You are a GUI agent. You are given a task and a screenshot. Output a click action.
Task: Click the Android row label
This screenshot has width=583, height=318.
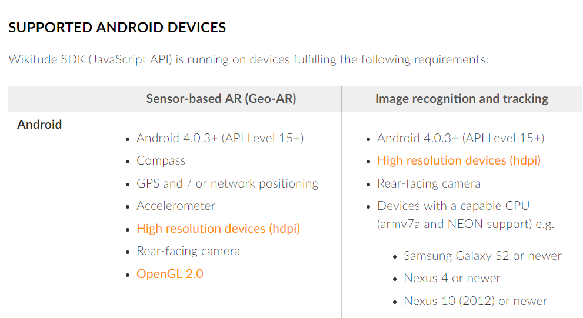pos(39,125)
